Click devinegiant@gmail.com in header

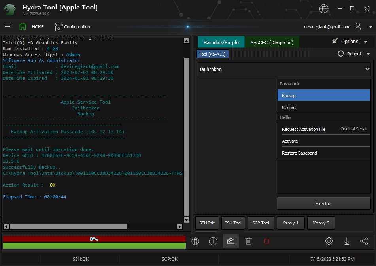pos(326,27)
